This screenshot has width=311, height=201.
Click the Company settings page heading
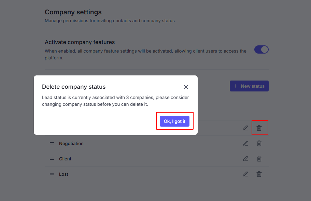pyautogui.click(x=73, y=12)
